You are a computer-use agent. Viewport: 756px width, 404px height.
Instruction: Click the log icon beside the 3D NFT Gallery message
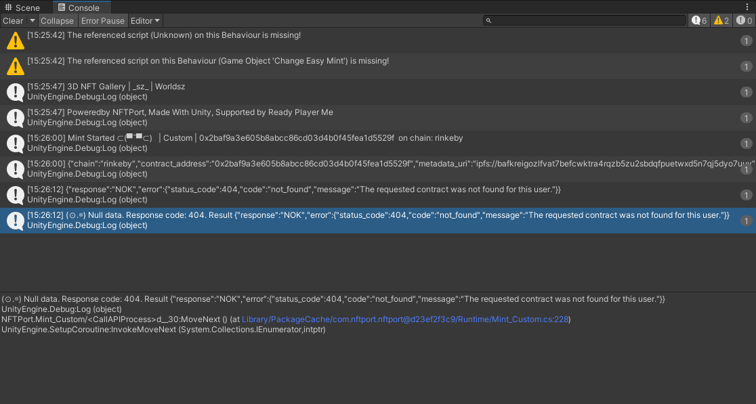[x=14, y=91]
